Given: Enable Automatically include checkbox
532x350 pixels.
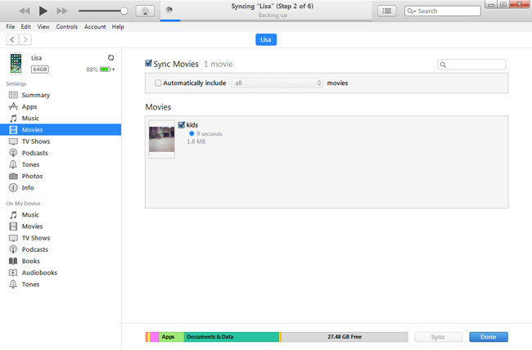Looking at the screenshot, I should [x=158, y=83].
